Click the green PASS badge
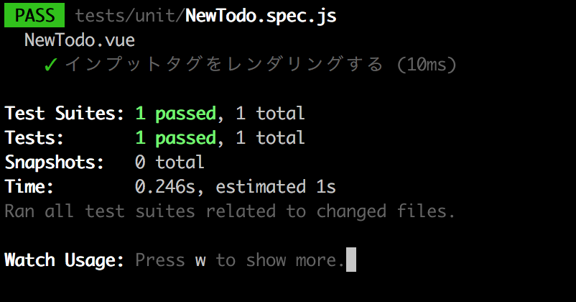The height and width of the screenshot is (302, 576). (34, 15)
